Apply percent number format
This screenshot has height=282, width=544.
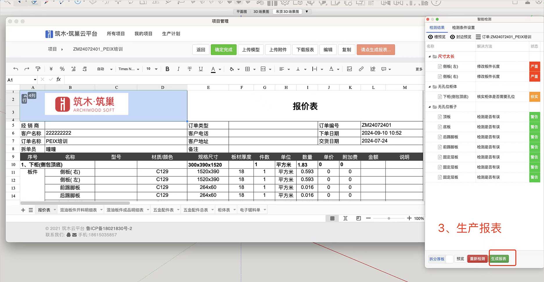[62, 69]
